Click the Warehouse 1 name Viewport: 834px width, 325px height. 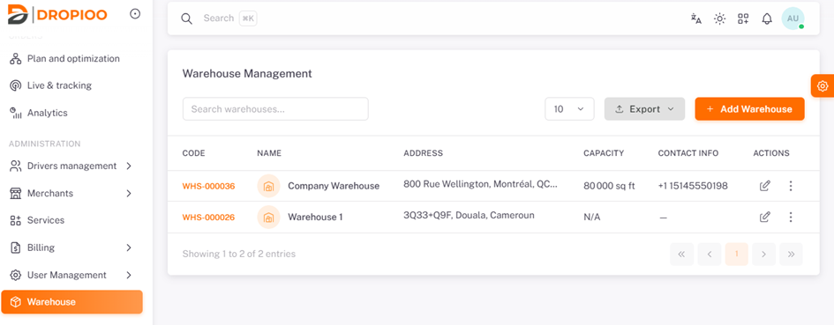315,218
